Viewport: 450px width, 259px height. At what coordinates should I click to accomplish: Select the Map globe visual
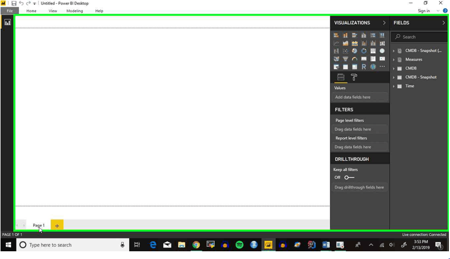(382, 51)
